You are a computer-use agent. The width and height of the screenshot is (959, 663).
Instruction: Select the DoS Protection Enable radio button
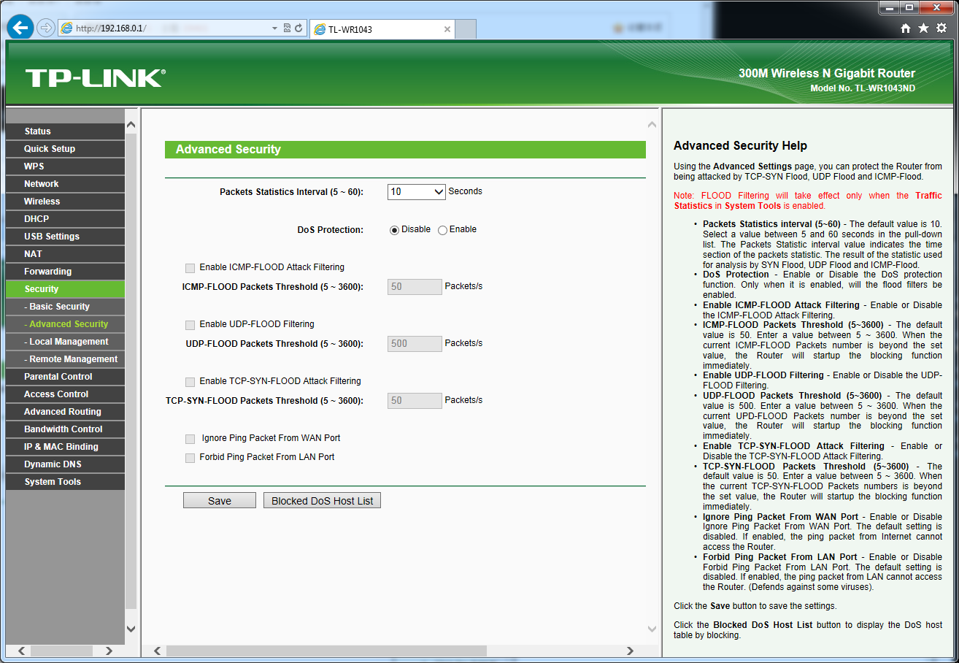point(442,230)
